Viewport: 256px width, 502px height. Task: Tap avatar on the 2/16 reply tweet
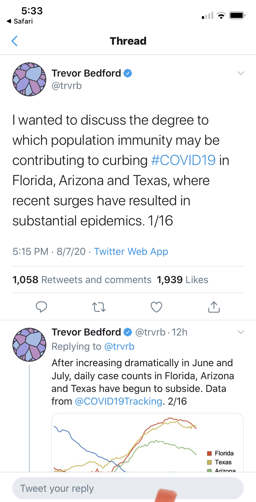[29, 344]
